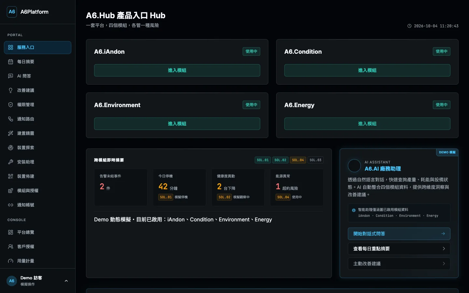Open 查看每日重點摘要 chevron row
Image resolution: width=469 pixels, height=293 pixels.
pos(399,249)
